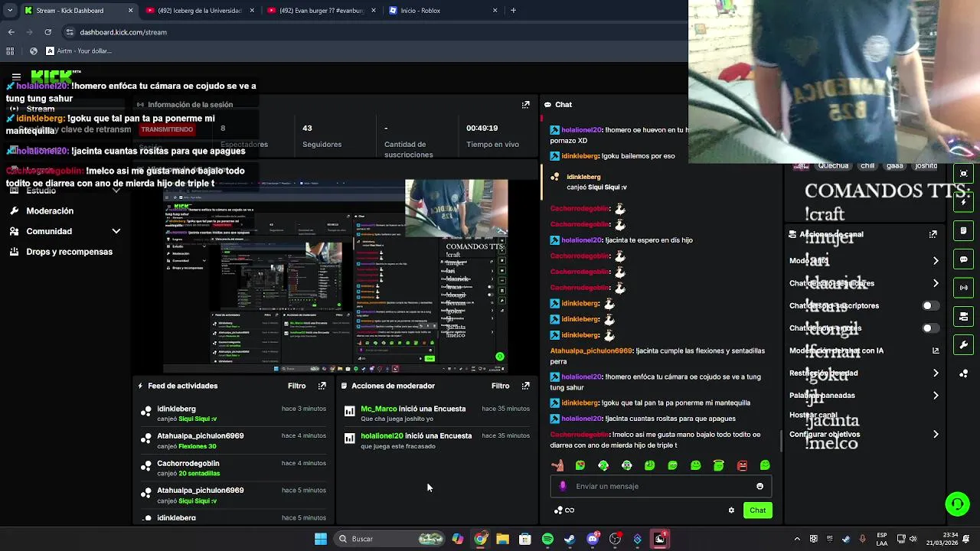Viewport: 980px width, 551px height.
Task: Expand Configurar objetivos options
Action: coord(936,435)
